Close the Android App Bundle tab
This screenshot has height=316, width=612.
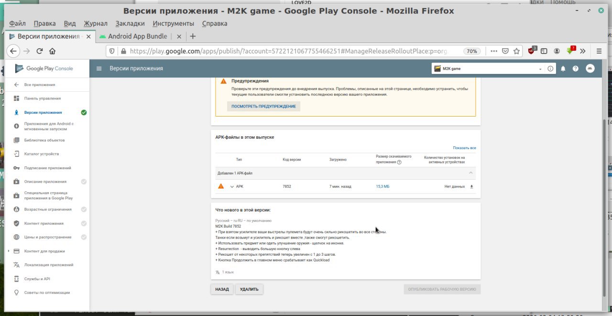[x=179, y=36]
